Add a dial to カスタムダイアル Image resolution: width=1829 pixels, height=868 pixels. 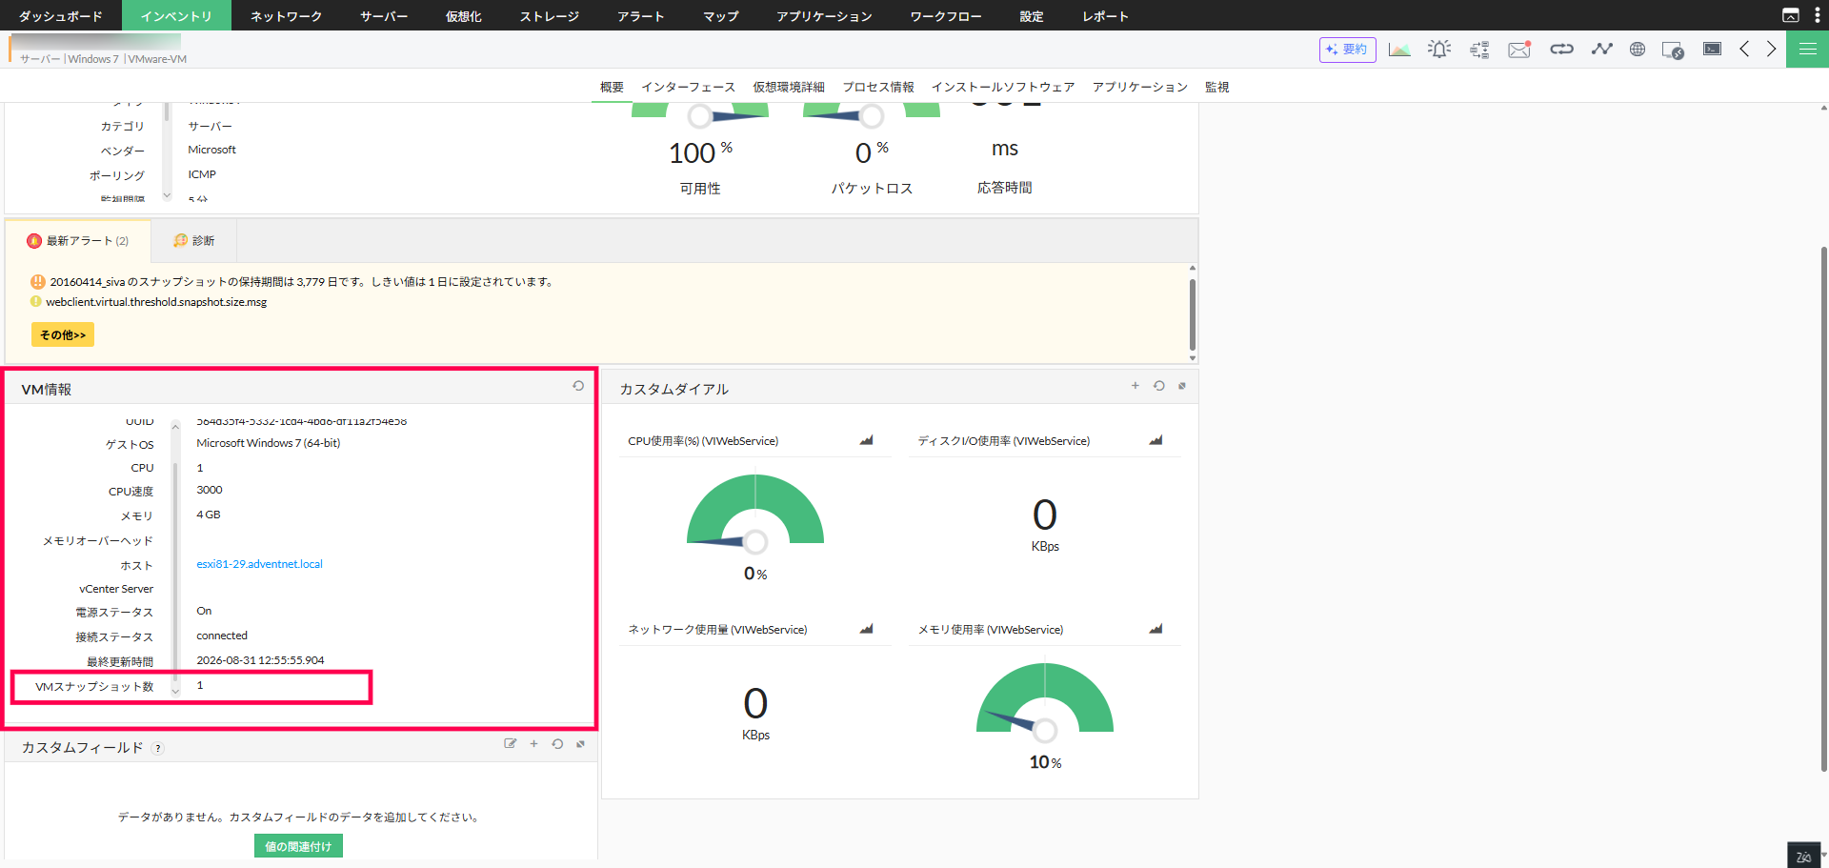[1136, 386]
